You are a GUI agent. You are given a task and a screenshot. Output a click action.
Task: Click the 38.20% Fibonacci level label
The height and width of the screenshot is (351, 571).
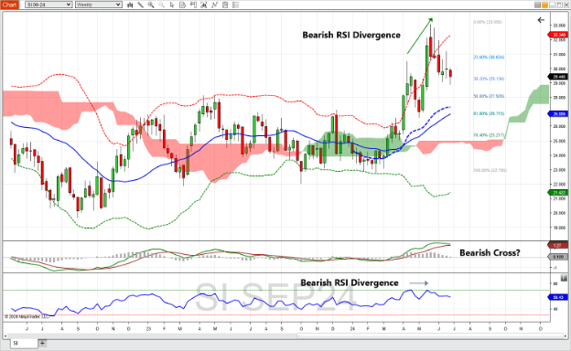489,79
